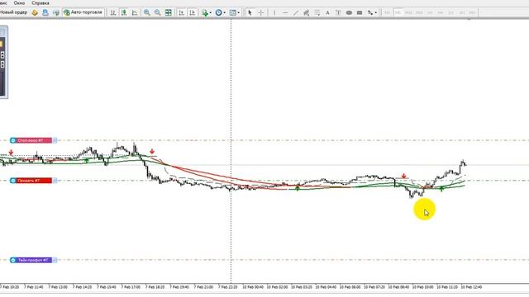Click green buy arrow near 7 Feb 14:20
This screenshot has width=529, height=297.
[x=87, y=161]
